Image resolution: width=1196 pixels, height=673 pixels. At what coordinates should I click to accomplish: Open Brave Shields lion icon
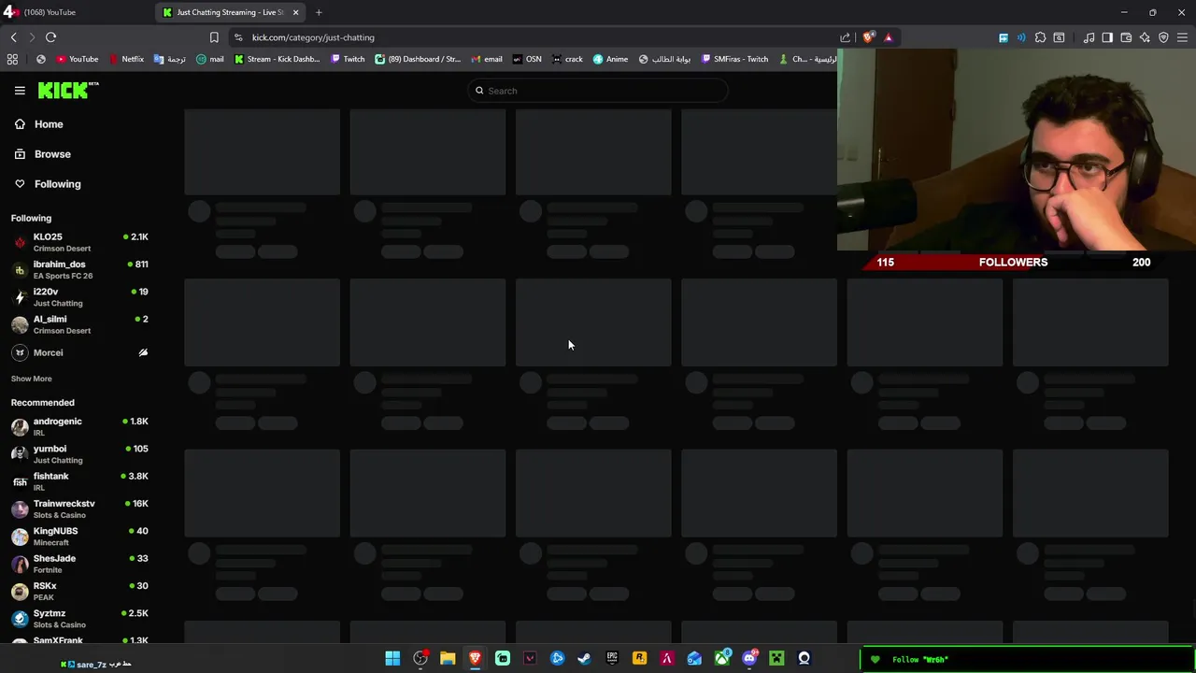[869, 37]
